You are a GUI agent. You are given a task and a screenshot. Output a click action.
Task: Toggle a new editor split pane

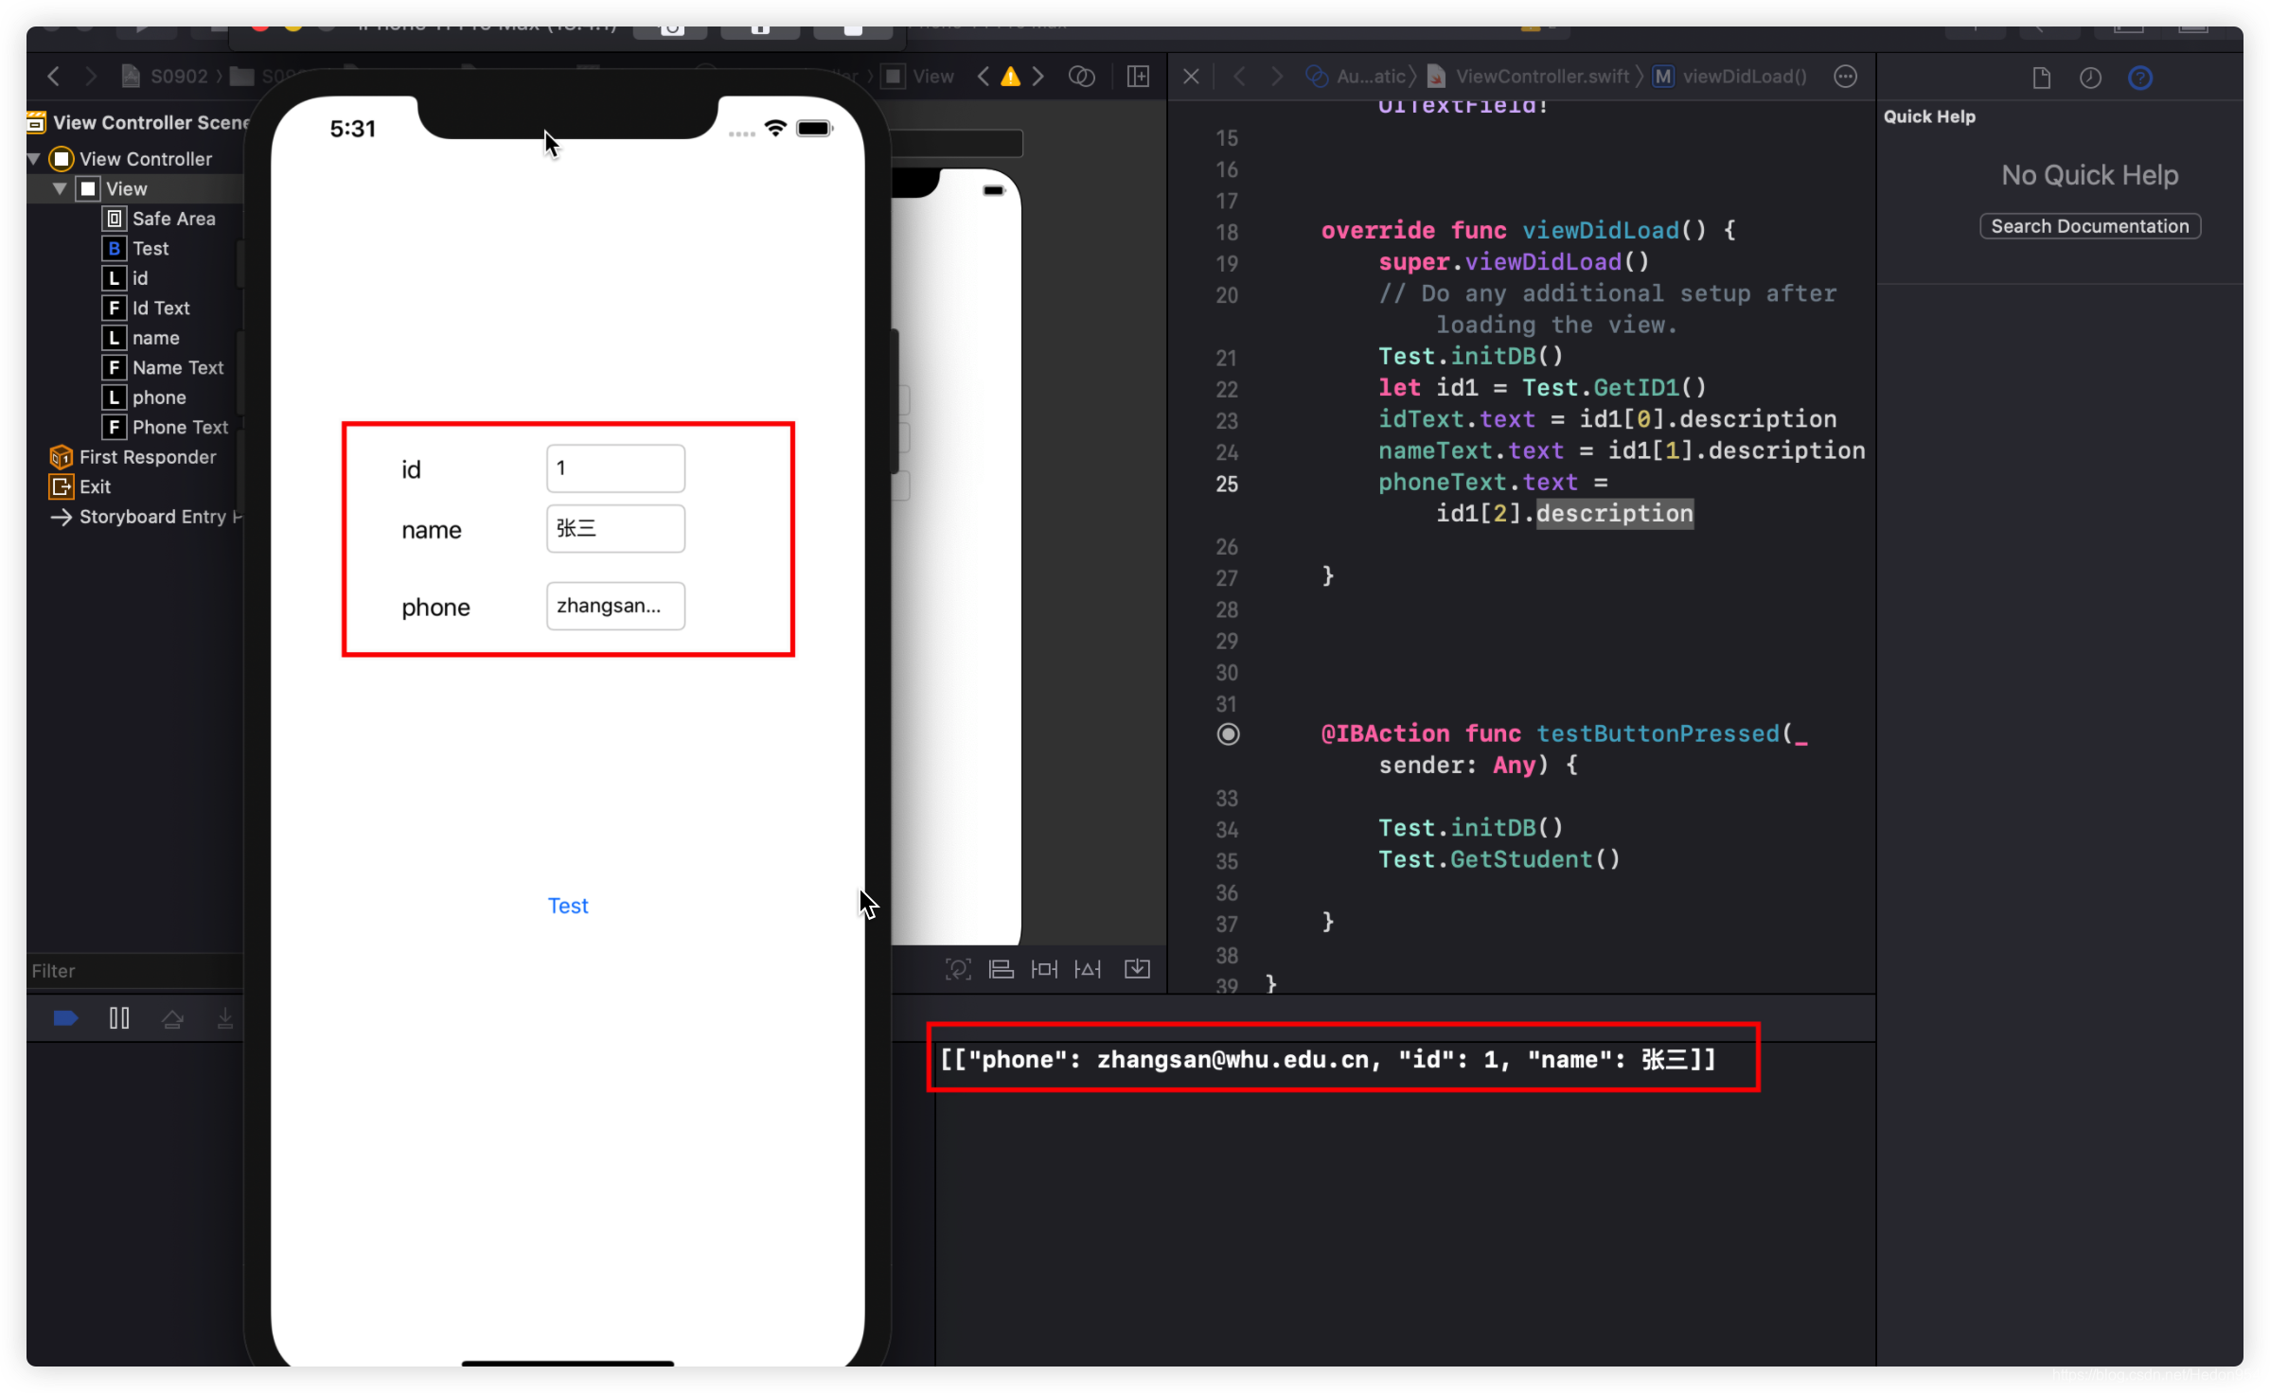[1139, 77]
